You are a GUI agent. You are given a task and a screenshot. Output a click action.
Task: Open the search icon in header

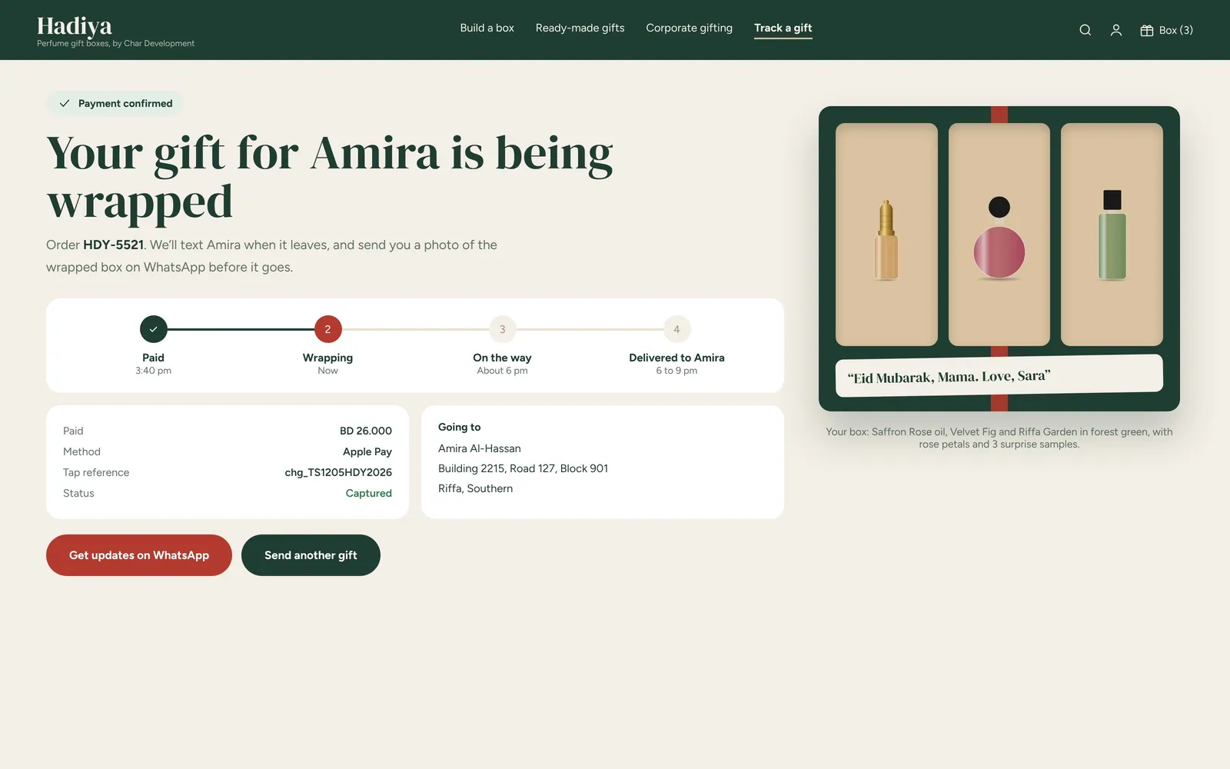pos(1085,30)
